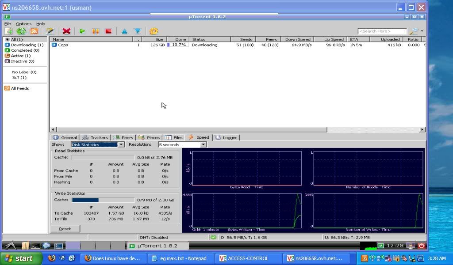Viewport: 453px width, 265px height.
Task: Switch to the Trackers tab
Action: pos(95,137)
